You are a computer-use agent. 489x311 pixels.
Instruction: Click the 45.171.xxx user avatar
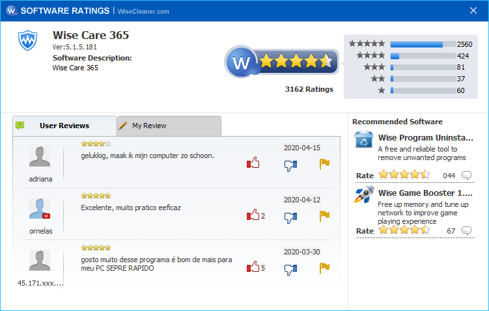[40, 260]
